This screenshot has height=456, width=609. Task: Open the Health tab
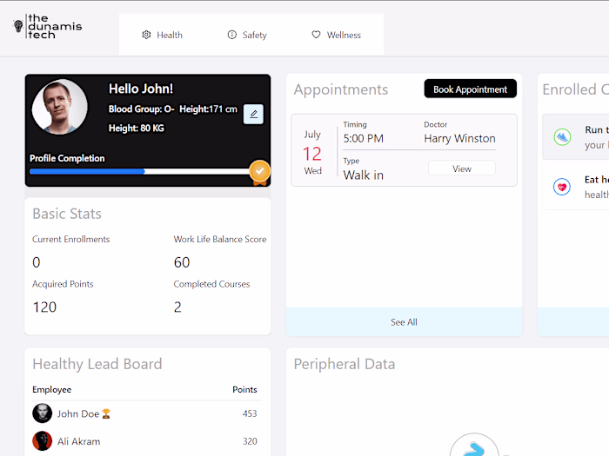[x=163, y=35]
